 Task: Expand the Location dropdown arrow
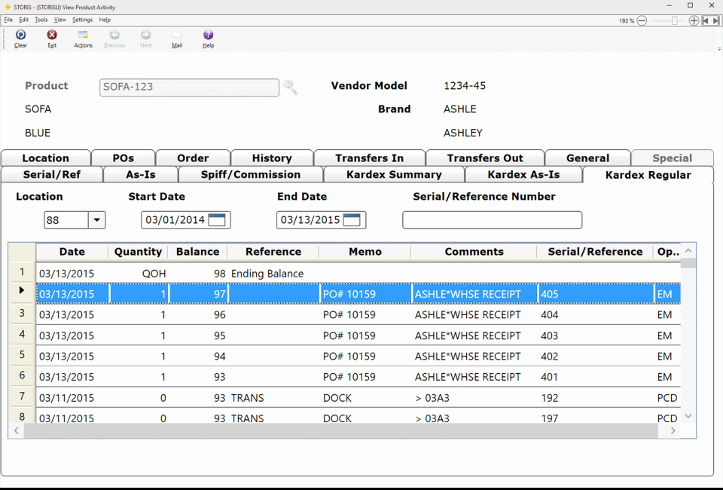[97, 220]
